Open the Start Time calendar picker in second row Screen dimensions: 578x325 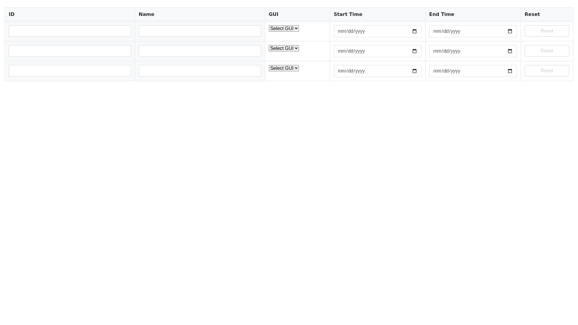pos(415,51)
